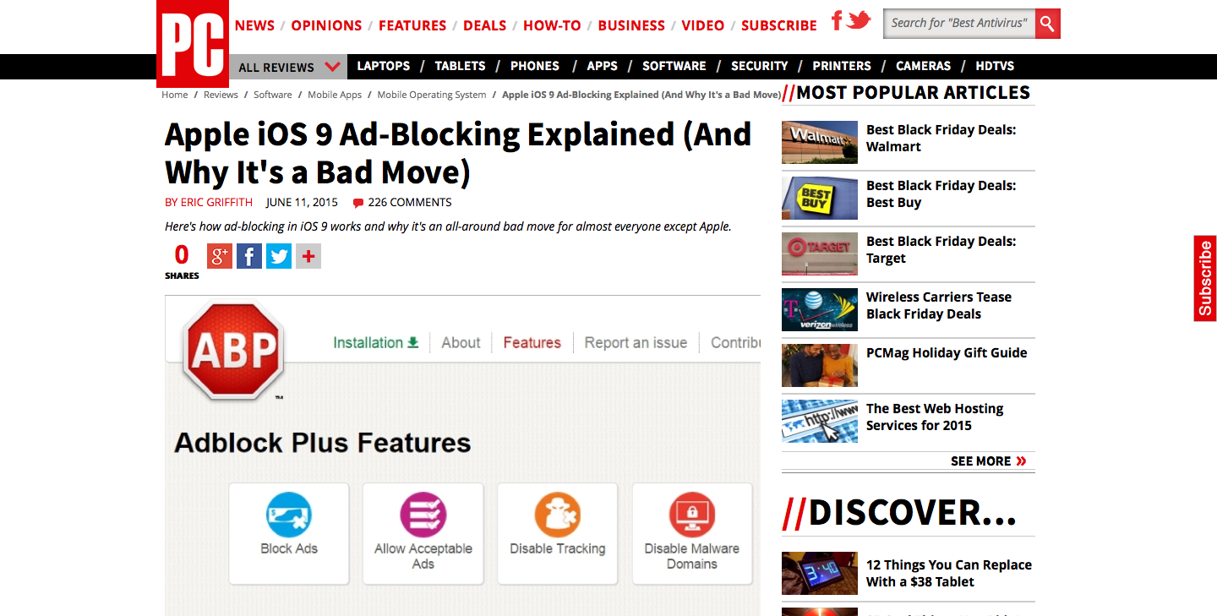Screen dimensions: 1217x616
Task: Open the Video menu
Action: coord(703,25)
